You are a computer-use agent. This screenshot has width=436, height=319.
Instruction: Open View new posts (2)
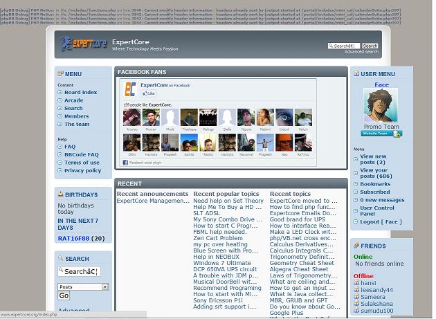coord(373,160)
